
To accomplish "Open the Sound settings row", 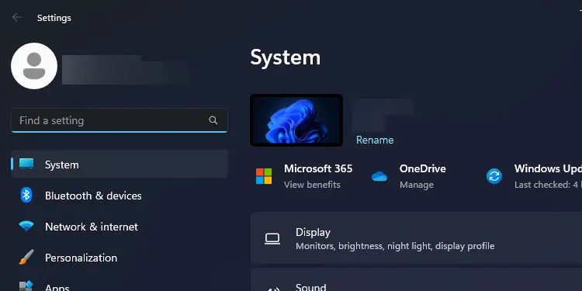I will pyautogui.click(x=417, y=279).
